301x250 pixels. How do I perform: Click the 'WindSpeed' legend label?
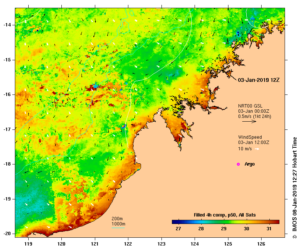point(250,137)
